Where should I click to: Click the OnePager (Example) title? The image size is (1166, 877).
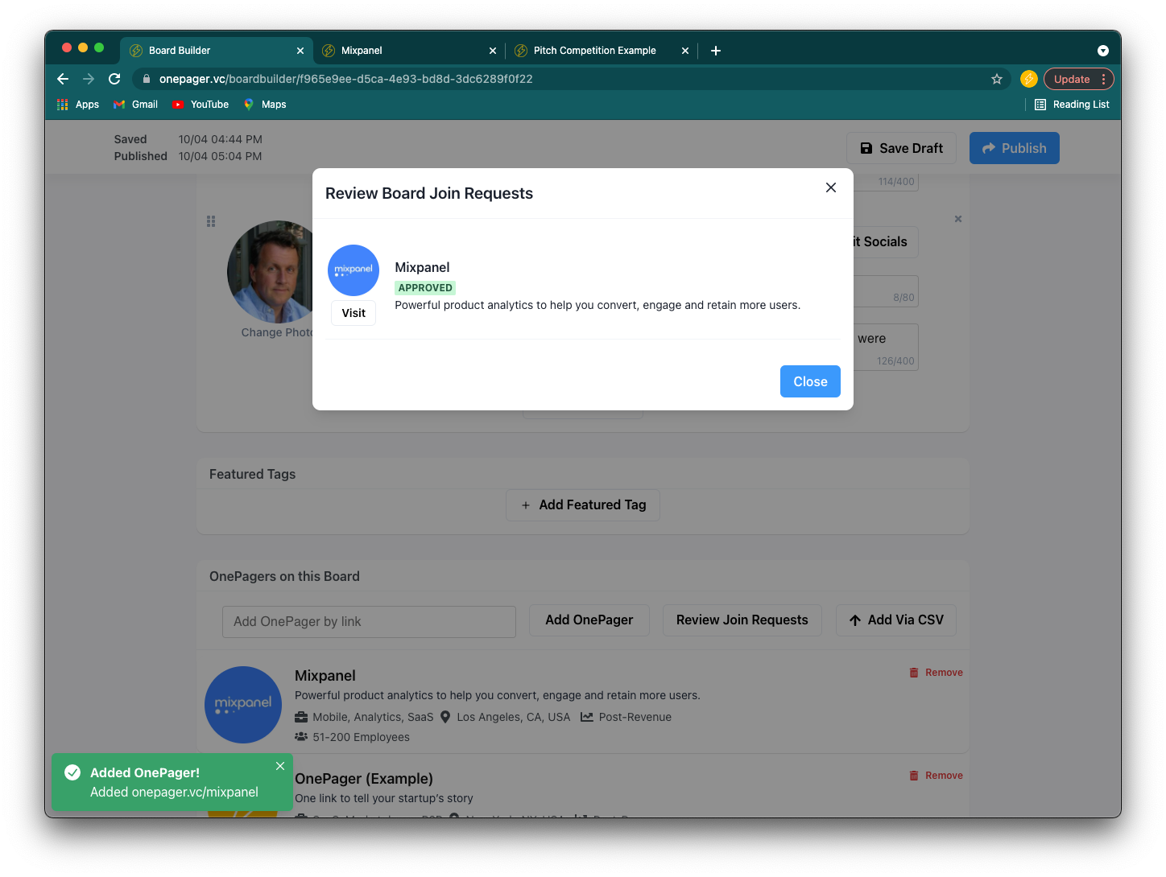(364, 779)
